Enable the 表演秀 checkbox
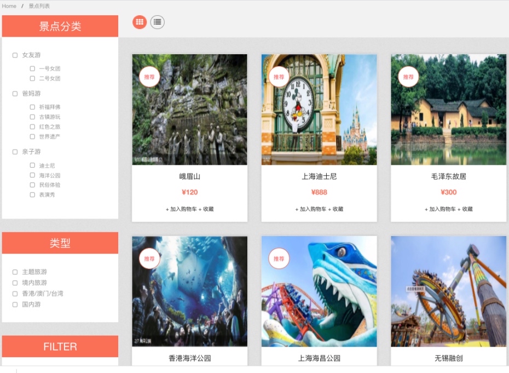The image size is (509, 373). [x=32, y=194]
